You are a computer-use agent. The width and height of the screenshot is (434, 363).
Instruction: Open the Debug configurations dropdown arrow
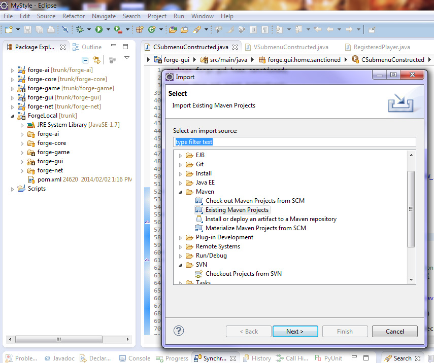[x=89, y=29]
